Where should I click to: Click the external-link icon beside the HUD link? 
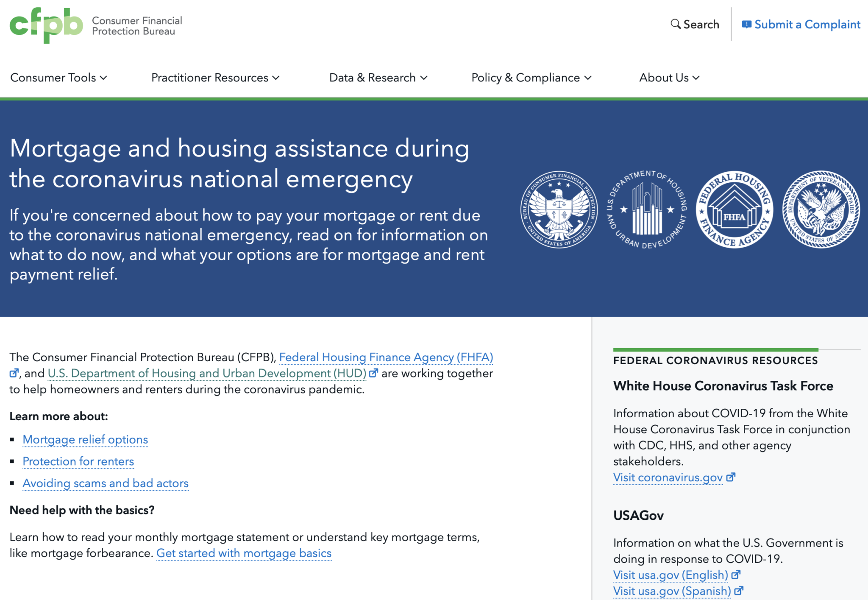[374, 373]
